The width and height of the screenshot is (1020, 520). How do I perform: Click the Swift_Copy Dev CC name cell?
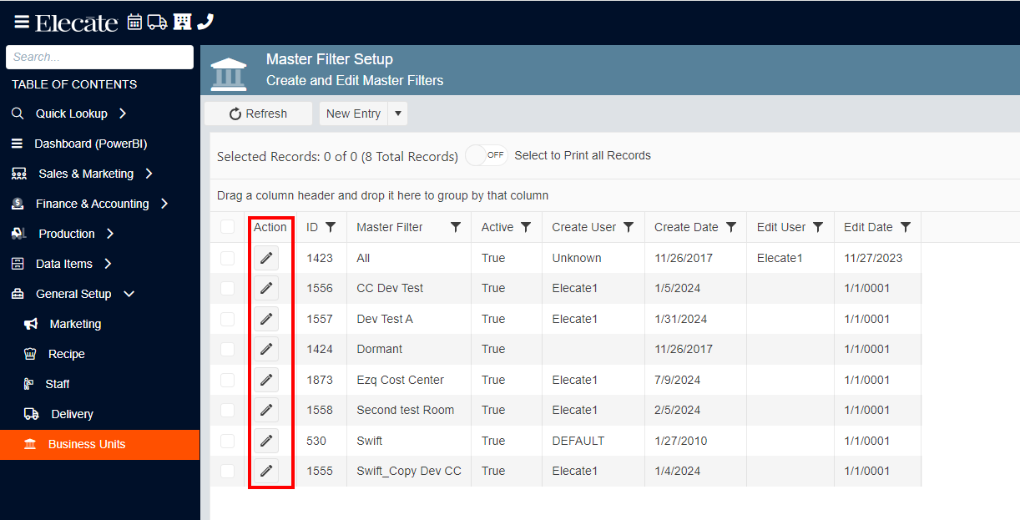409,471
